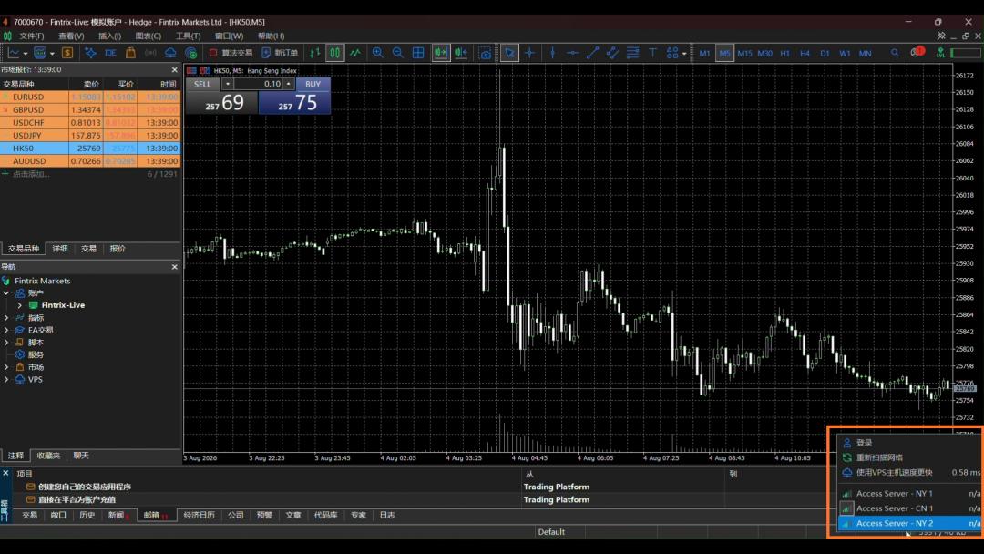
Task: Open the 工具(T) menu
Action: (x=188, y=36)
